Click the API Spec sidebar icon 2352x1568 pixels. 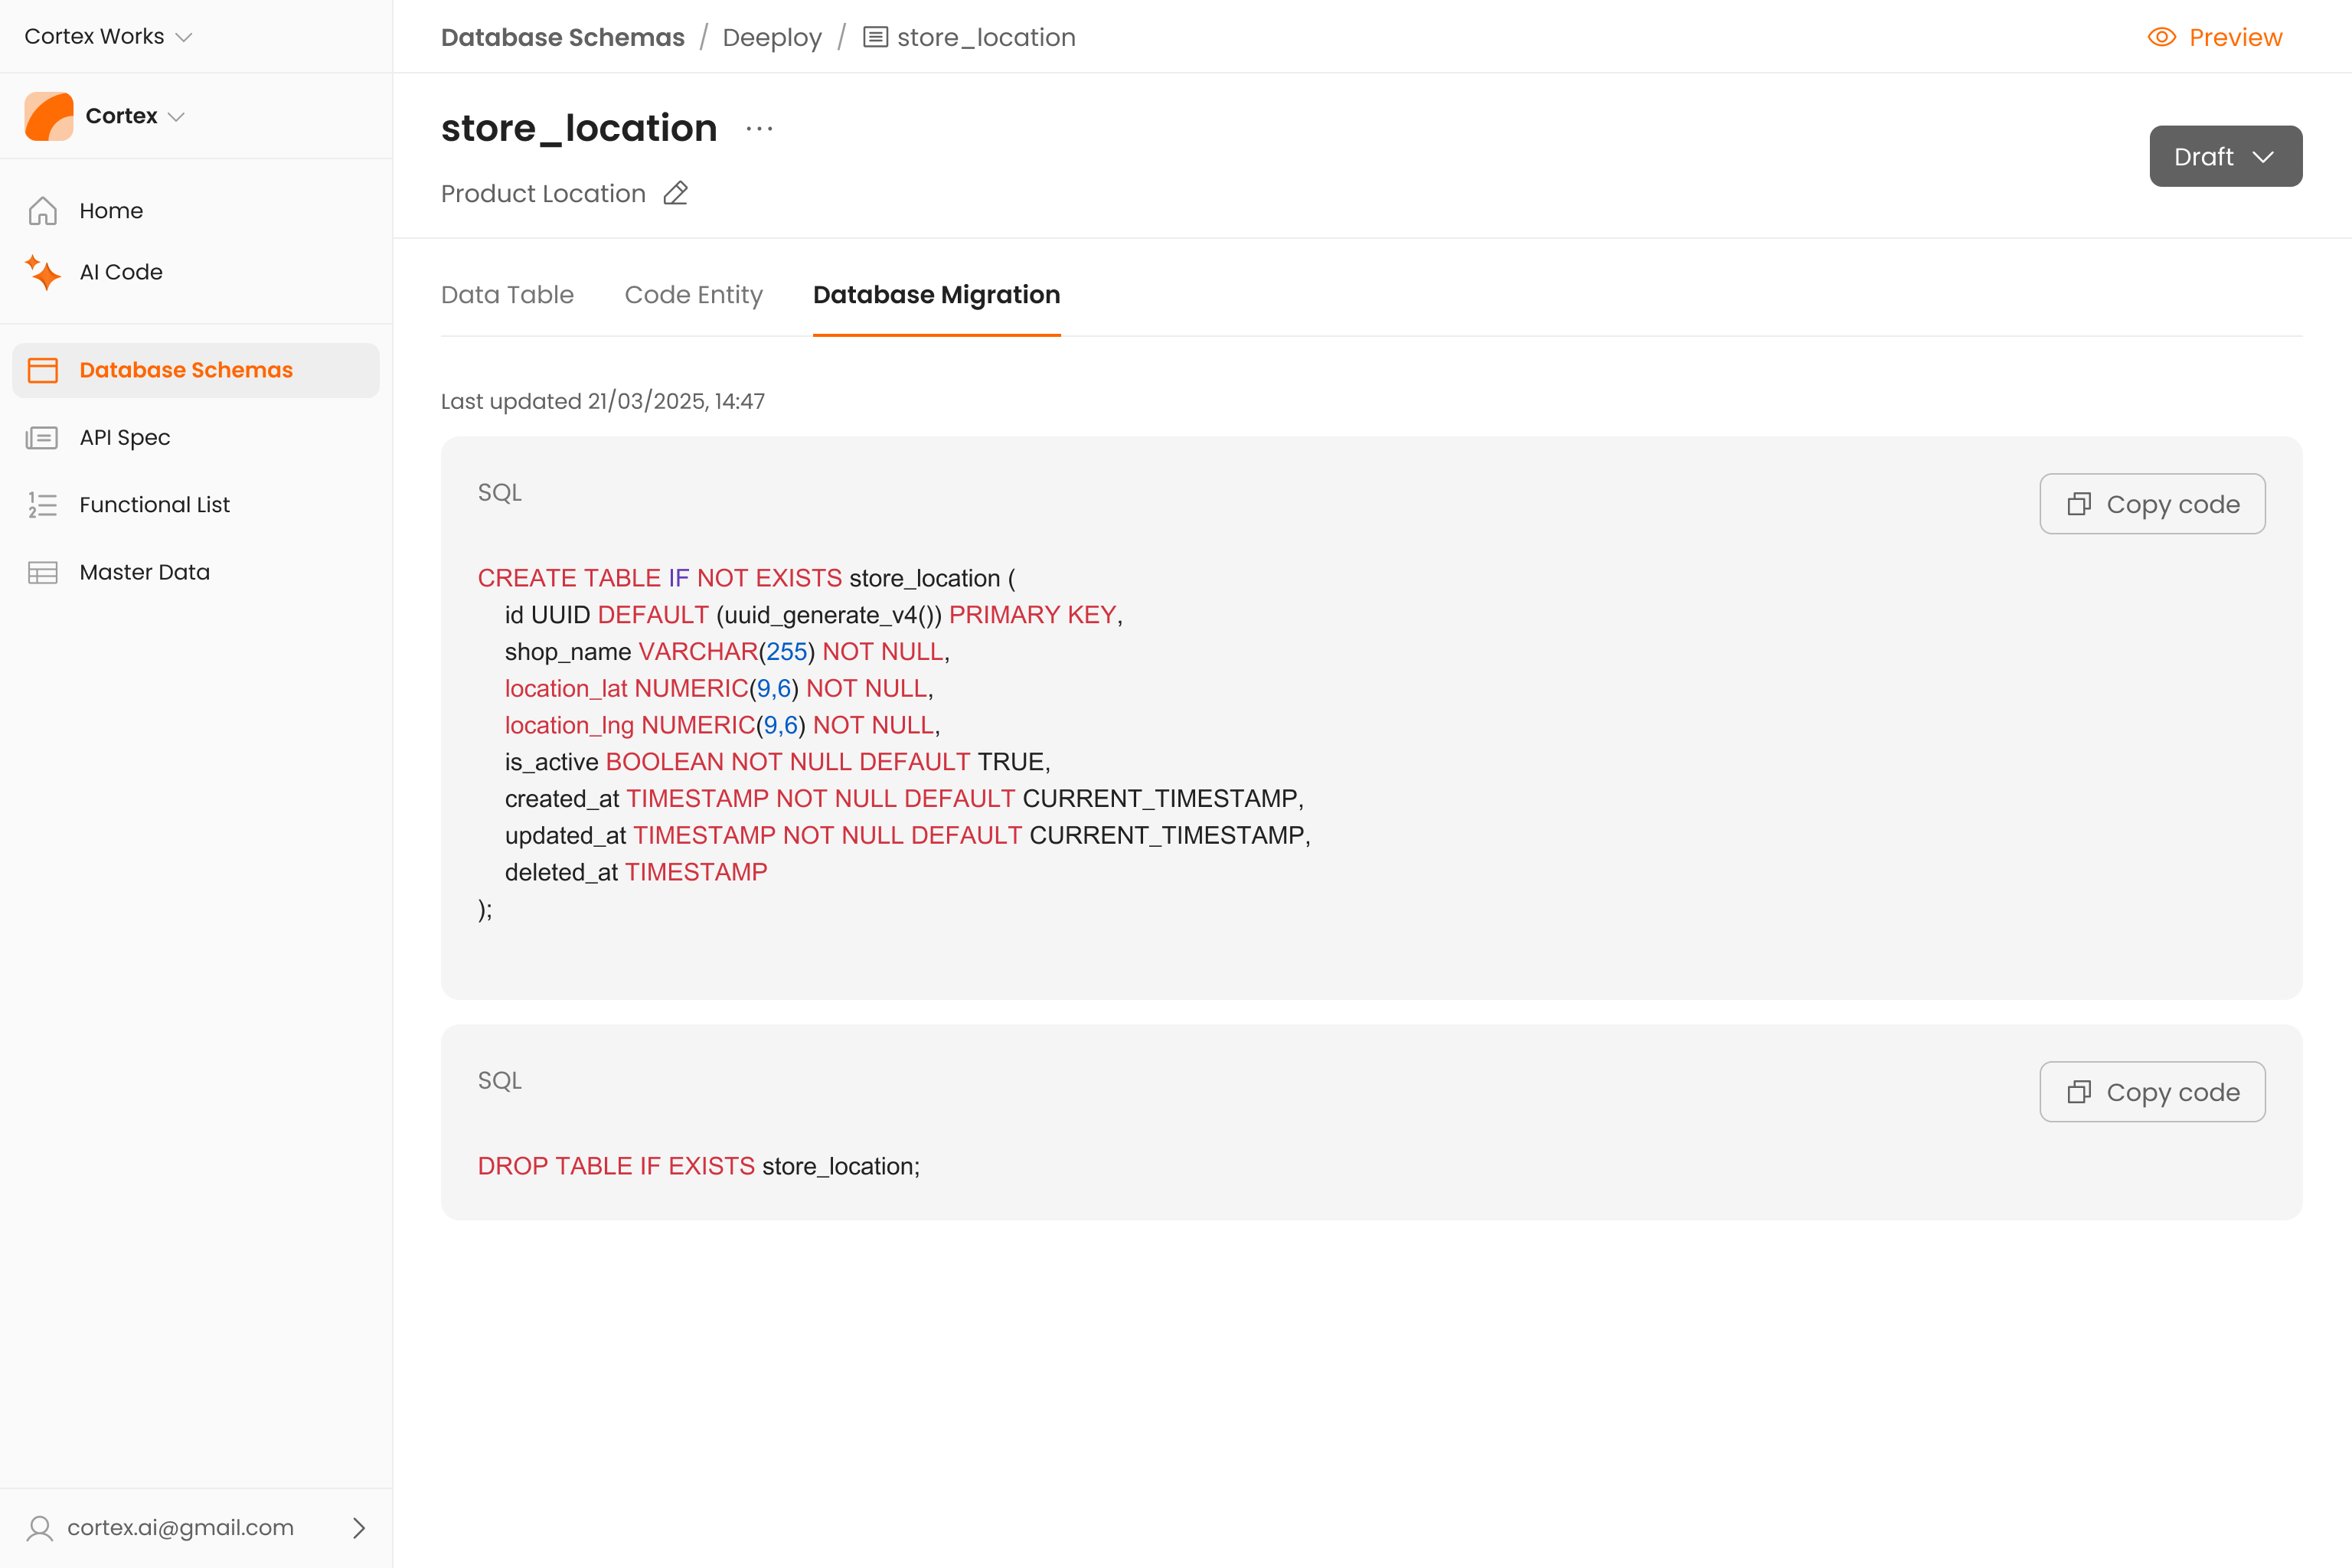click(42, 438)
